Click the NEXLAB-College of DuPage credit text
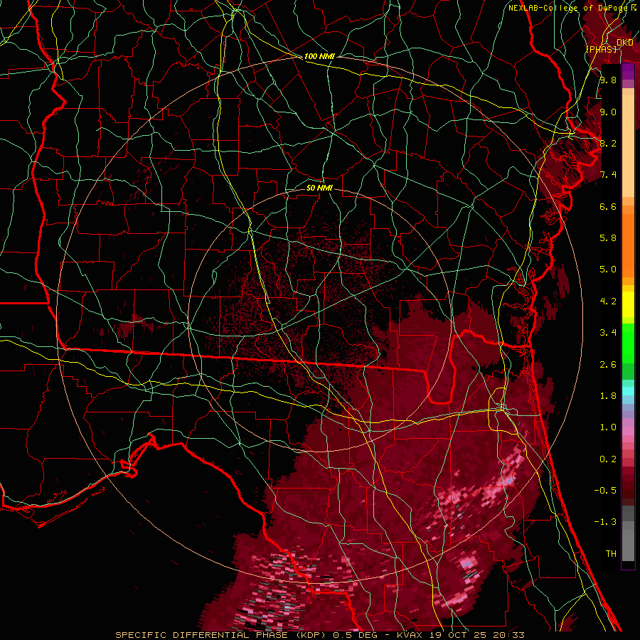Image resolution: width=640 pixels, height=640 pixels. [x=569, y=8]
